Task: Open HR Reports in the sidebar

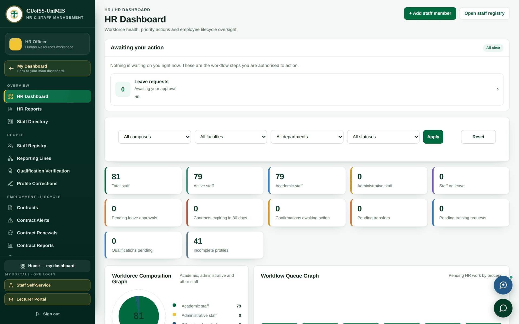Action: [x=47, y=109]
